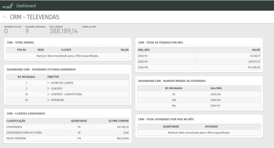Click the Vexta logo icon

click(x=8, y=5)
